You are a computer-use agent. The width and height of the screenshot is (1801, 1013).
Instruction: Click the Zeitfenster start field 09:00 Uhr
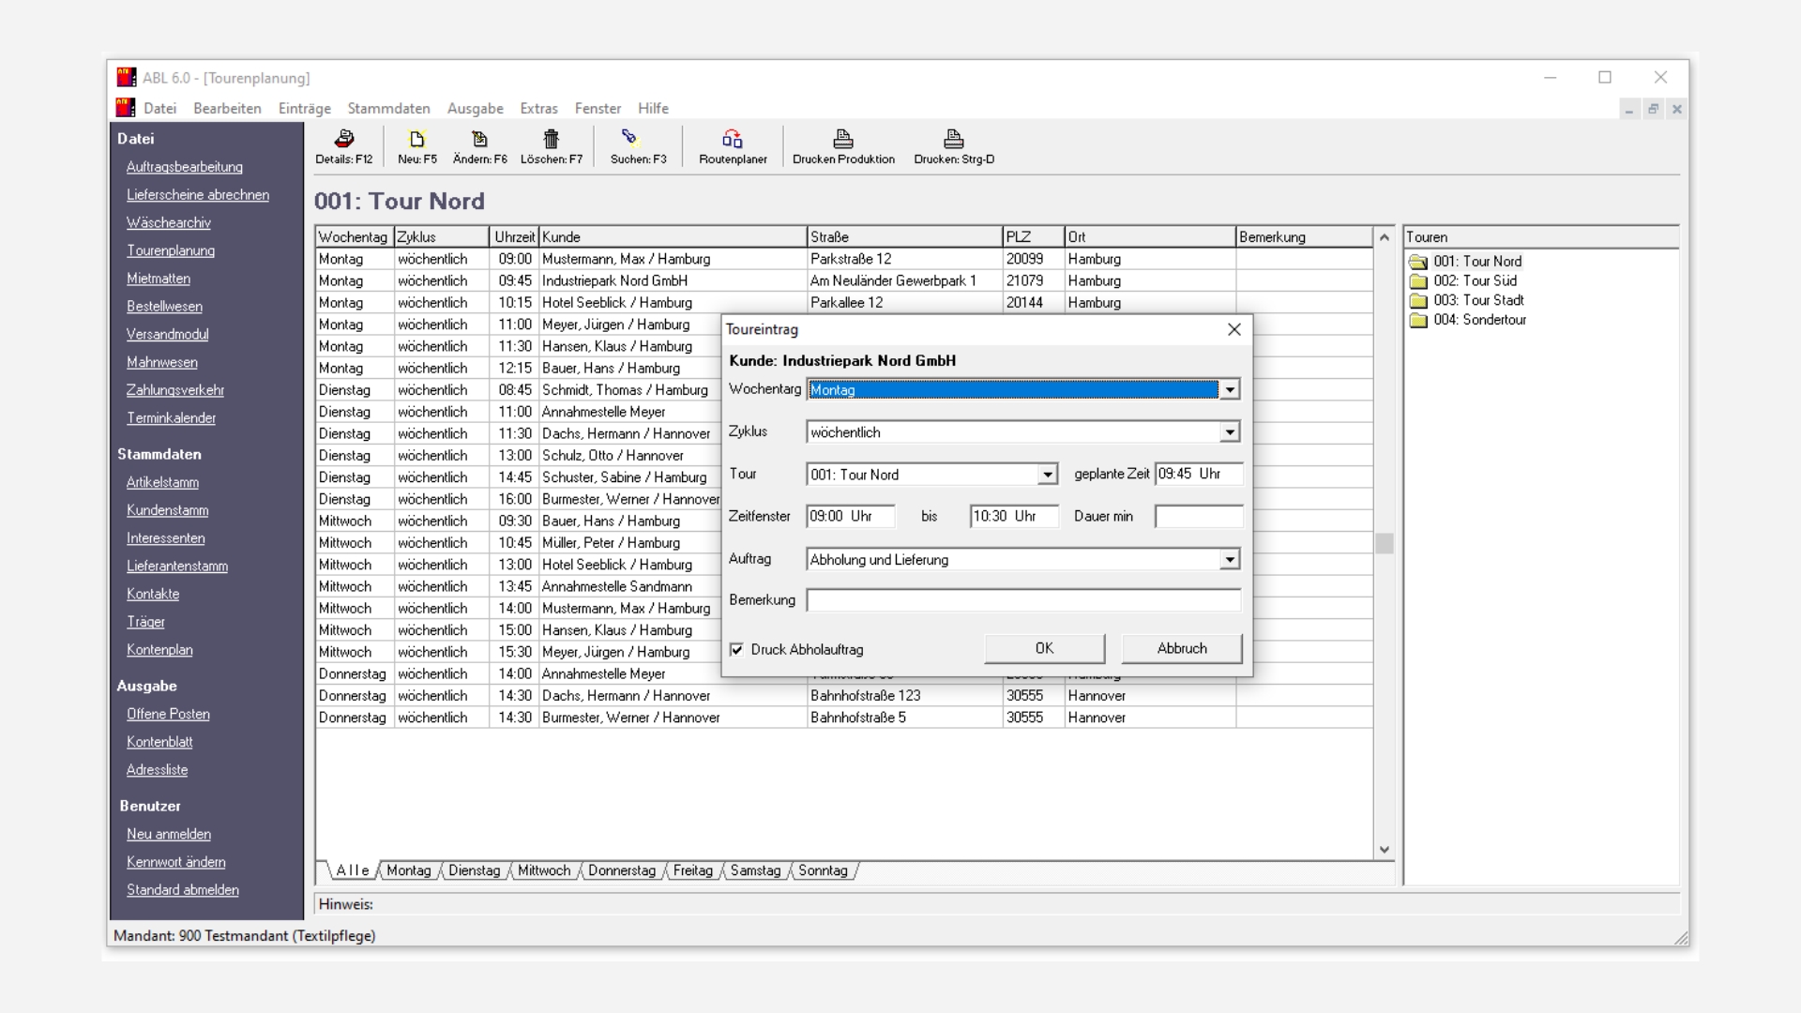coord(851,517)
